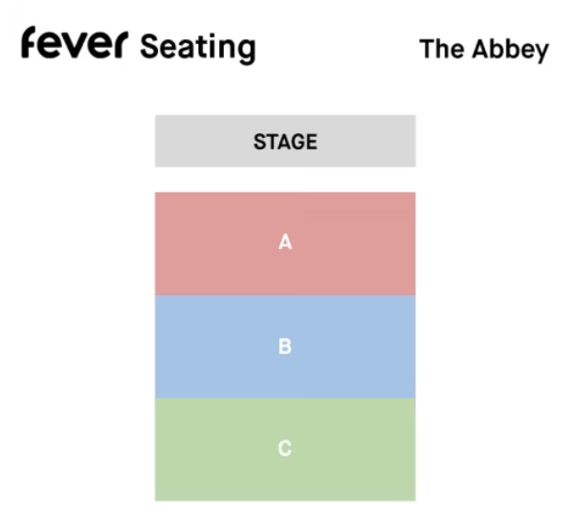Screen dimensions: 576x517
Task: Click the letter f in the fever logo
Action: [x=31, y=43]
